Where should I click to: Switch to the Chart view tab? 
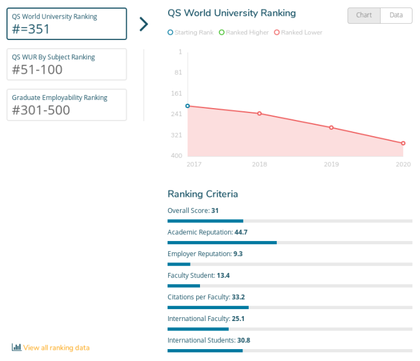(x=364, y=15)
